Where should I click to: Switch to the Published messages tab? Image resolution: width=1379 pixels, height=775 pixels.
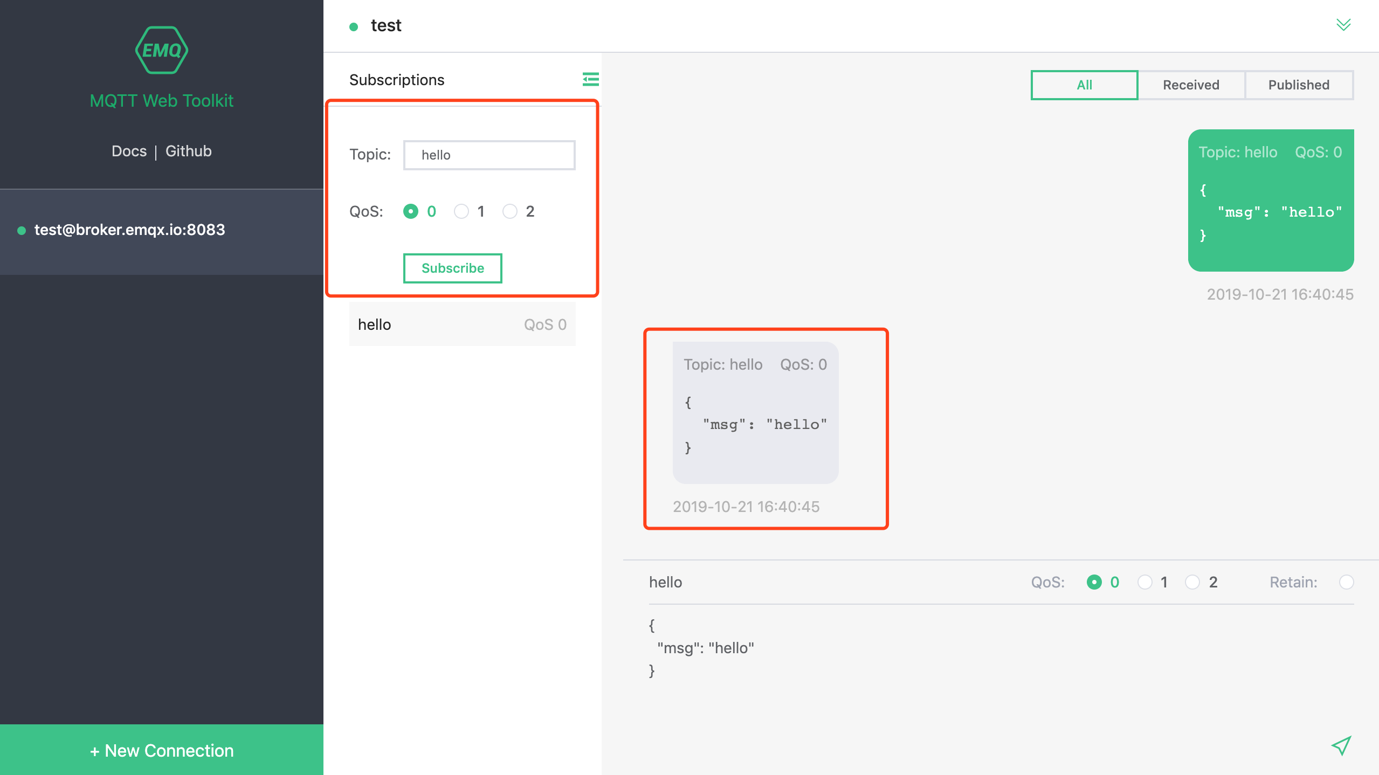[x=1299, y=85]
